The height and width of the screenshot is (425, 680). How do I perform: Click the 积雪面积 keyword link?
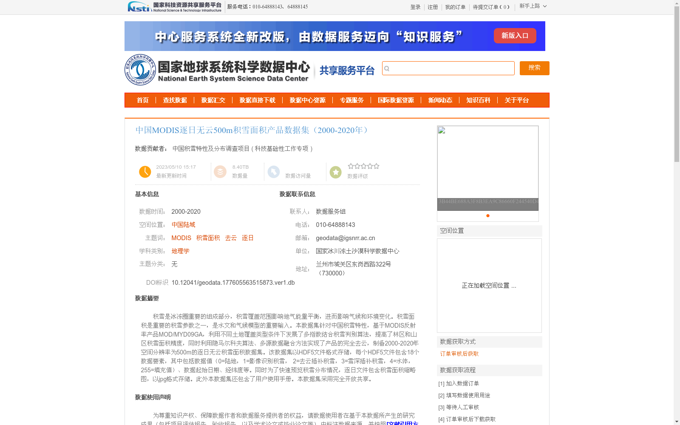208,238
